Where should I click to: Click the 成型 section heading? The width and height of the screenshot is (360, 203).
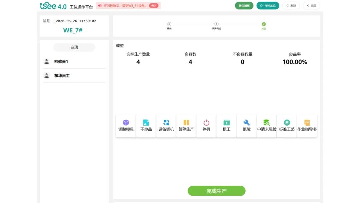tap(120, 46)
